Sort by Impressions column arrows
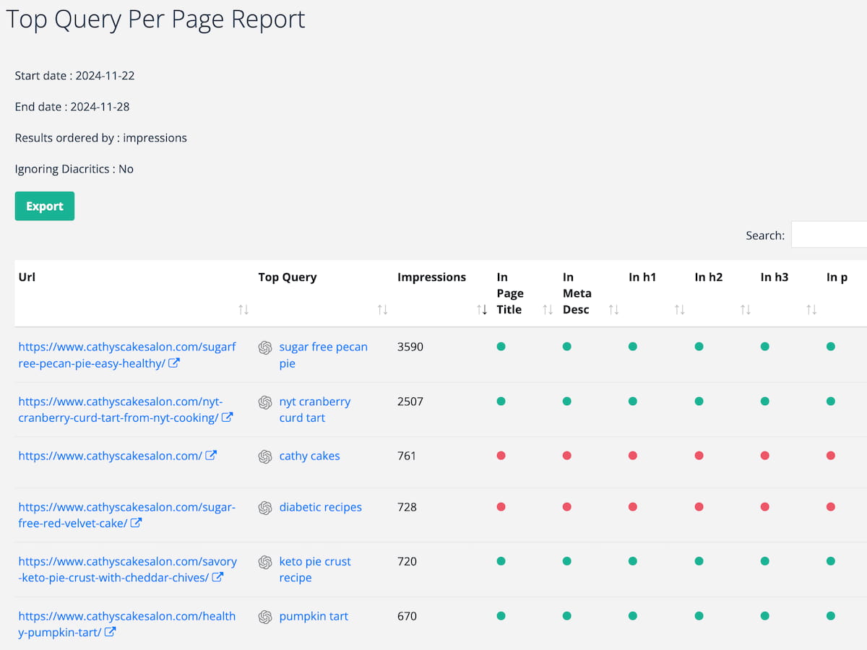 tap(482, 310)
